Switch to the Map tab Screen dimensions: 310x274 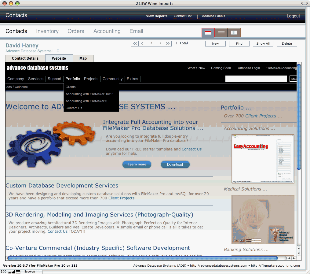(83, 58)
